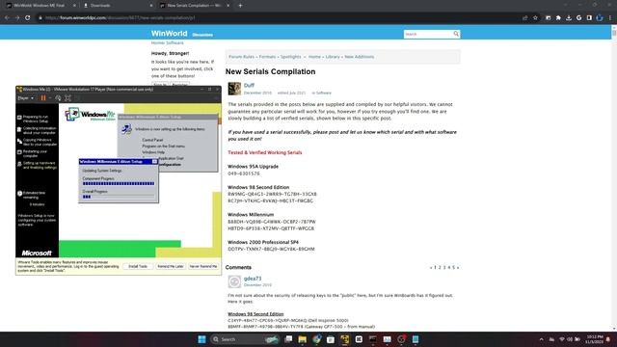
Task: Open Task View on the taskbar
Action: click(288, 339)
